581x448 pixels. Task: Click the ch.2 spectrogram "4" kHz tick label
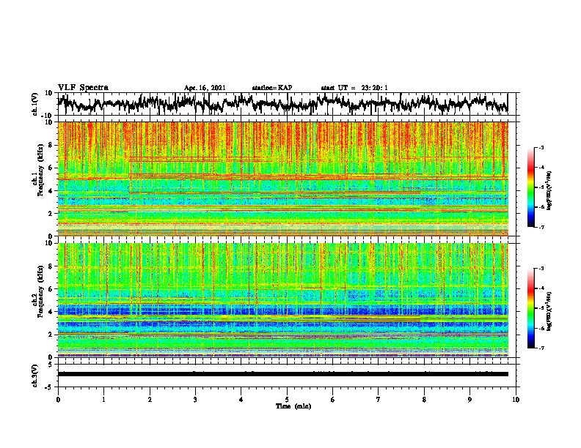[x=51, y=312]
